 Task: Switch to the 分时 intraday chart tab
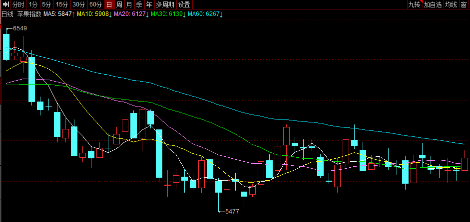[x=18, y=4]
